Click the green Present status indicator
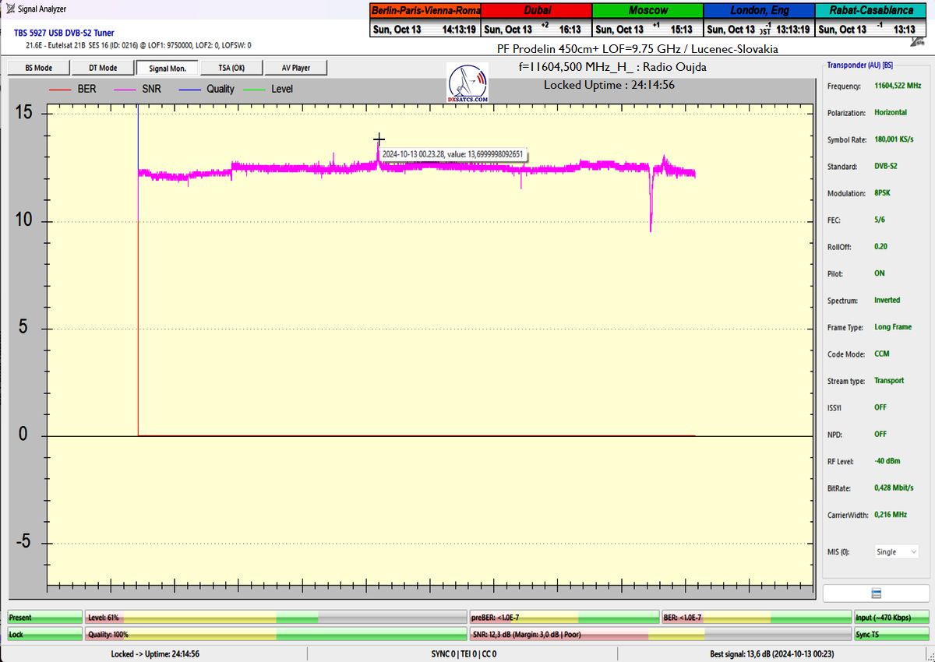 44,618
